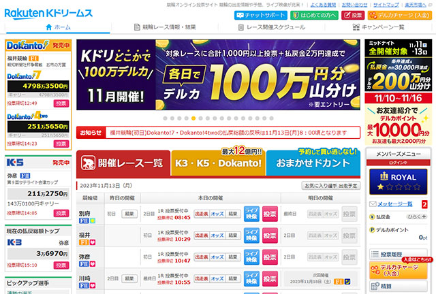The height and width of the screenshot is (294, 436).
Task: Open 弥彦 出走表 for today
Action: pyautogui.click(x=202, y=257)
